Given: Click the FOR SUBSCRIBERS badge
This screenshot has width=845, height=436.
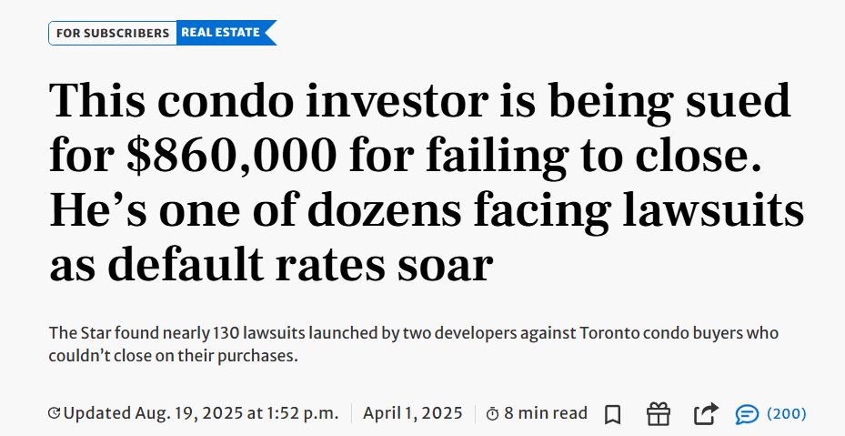Looking at the screenshot, I should 113,33.
